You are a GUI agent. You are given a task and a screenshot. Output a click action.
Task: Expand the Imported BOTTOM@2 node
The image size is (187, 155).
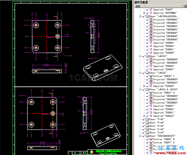(x=144, y=13)
